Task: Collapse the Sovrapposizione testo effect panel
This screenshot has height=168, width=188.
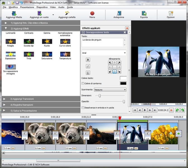Action: click(83, 32)
